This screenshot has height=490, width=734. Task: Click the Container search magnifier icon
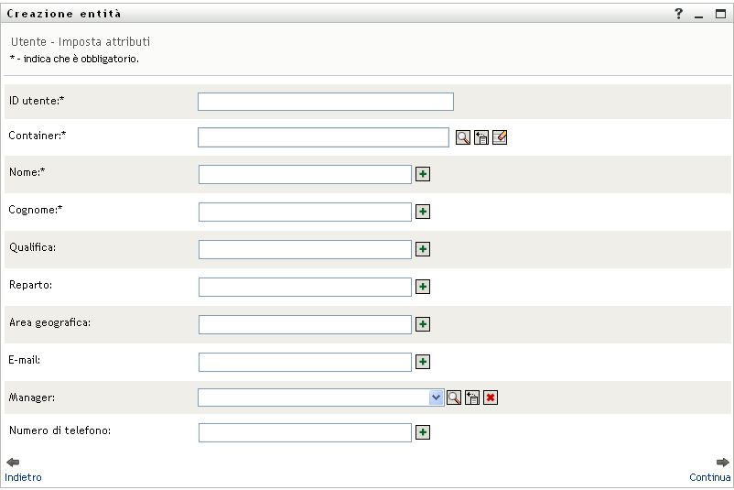pyautogui.click(x=463, y=137)
